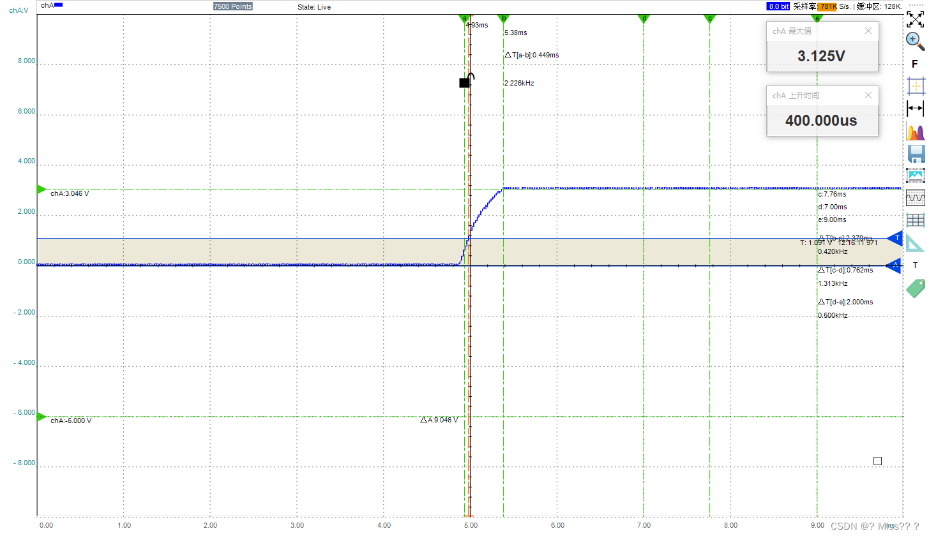Click the chA:V vertical axis label
The height and width of the screenshot is (536, 929).
18,10
